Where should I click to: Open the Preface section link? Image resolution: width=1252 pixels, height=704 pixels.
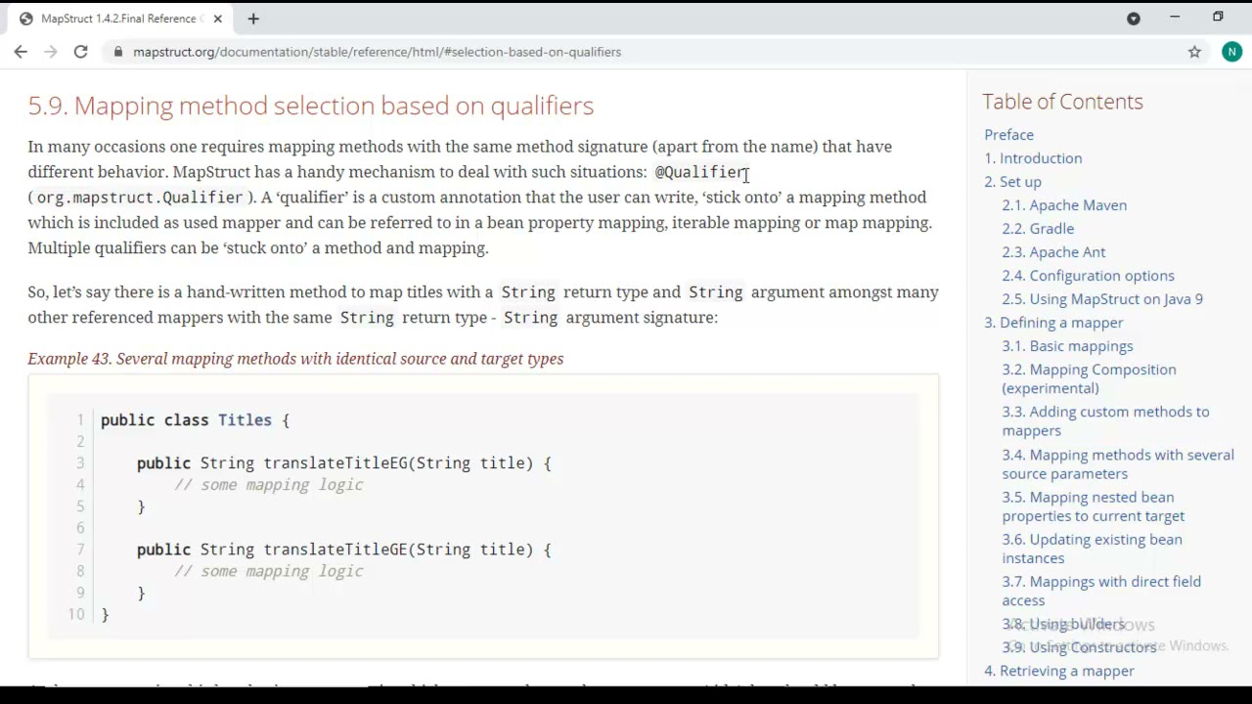1008,135
